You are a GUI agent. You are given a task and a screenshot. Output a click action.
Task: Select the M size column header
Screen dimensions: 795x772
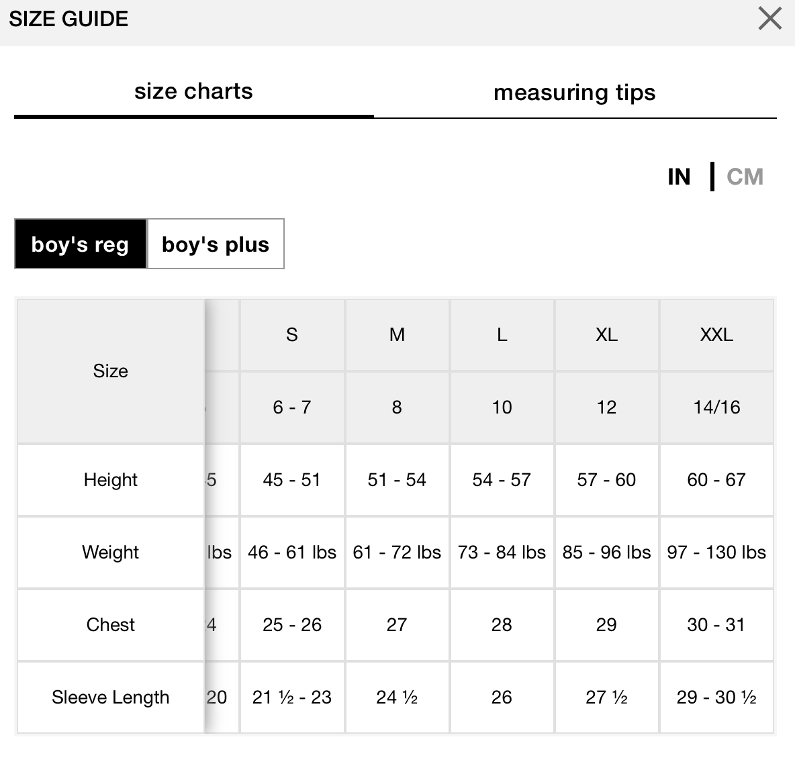click(397, 335)
